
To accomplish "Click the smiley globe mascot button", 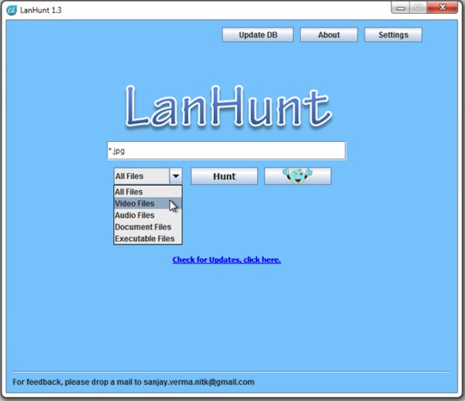I will 298,176.
